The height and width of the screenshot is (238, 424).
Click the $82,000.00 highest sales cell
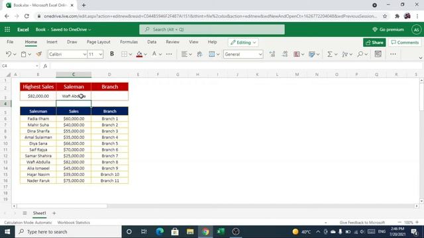(x=38, y=96)
